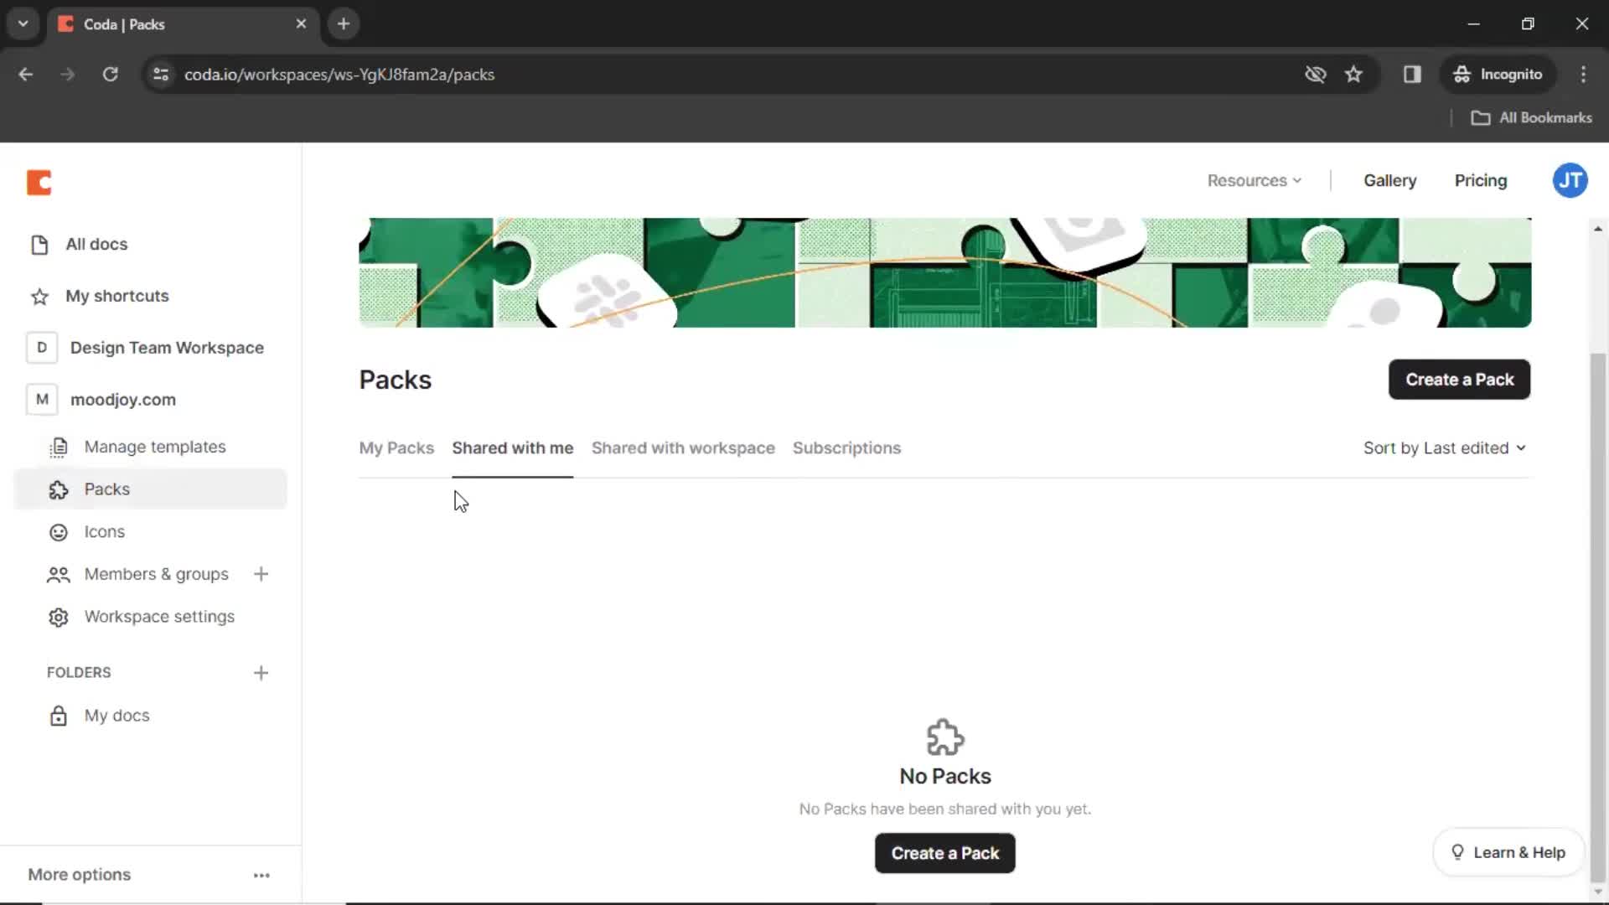Viewport: 1609px width, 905px height.
Task: Click the My Docs folder item
Action: coord(117,715)
